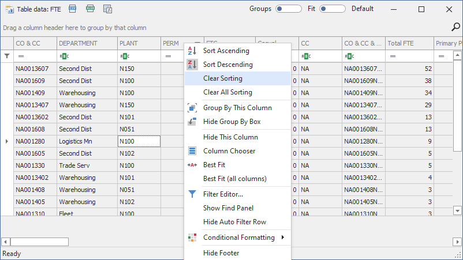
Task: Click the XLSX export icon
Action: [x=89, y=9]
